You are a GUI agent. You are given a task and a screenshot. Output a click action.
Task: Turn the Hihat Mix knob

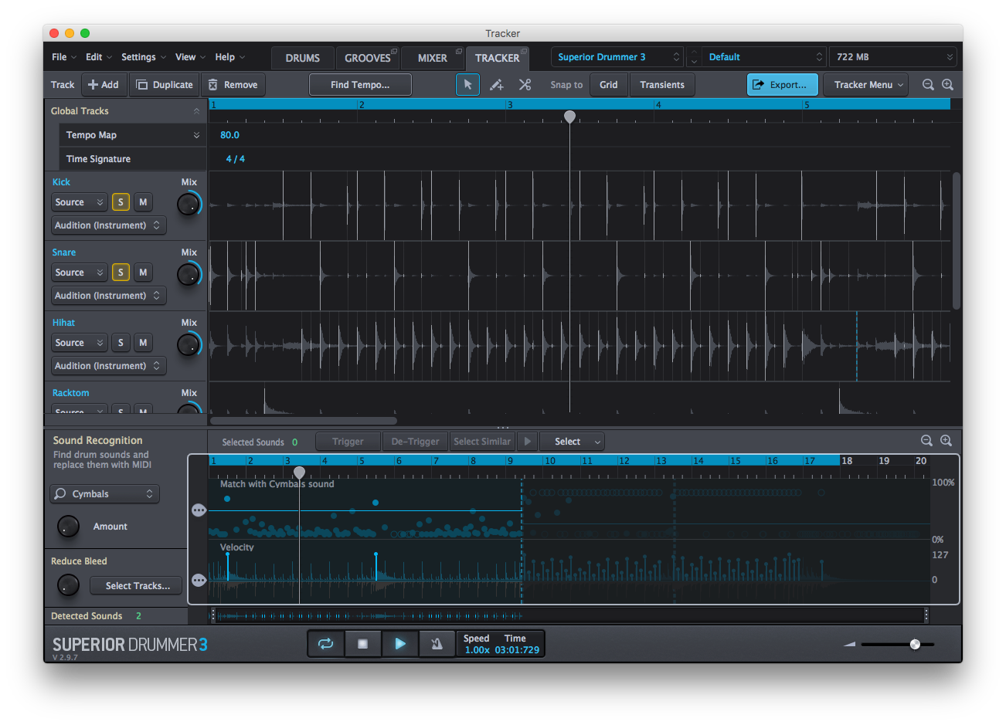click(x=189, y=345)
